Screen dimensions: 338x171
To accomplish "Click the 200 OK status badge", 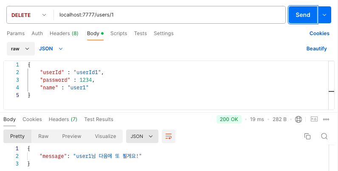I will [x=229, y=119].
